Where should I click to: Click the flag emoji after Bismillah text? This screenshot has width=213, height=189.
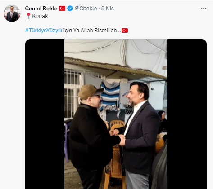125,31
